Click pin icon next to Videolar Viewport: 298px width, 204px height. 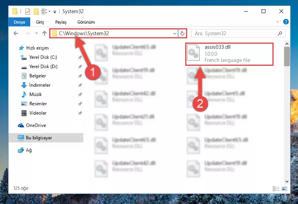click(x=80, y=113)
